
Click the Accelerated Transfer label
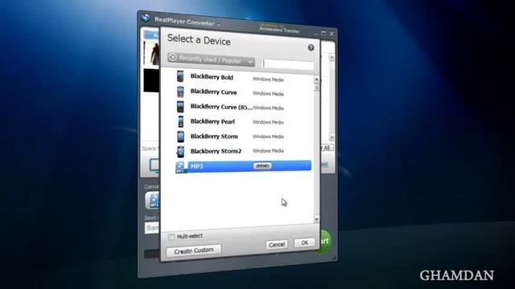tap(279, 31)
